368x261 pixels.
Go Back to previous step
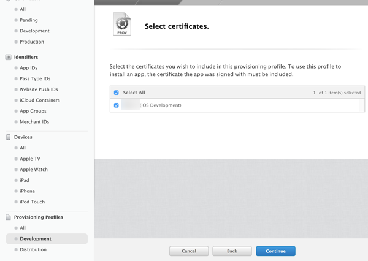point(232,251)
